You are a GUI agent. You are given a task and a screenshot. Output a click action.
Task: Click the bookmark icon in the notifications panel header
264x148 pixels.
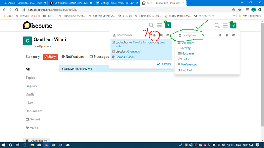161,35
